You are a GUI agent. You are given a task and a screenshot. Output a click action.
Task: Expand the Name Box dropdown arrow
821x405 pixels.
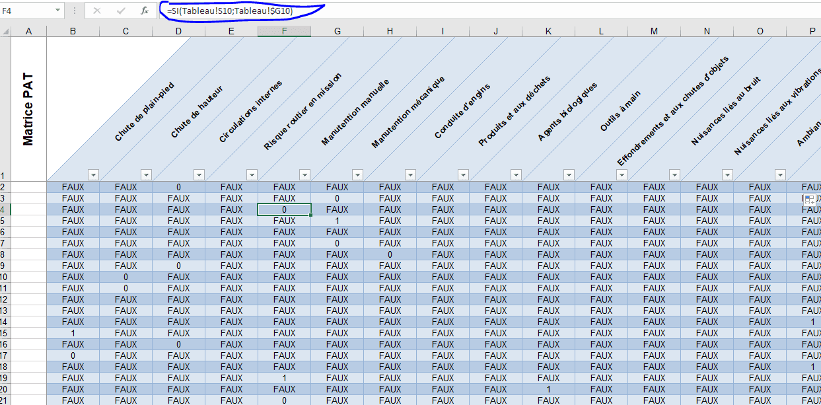coord(58,11)
